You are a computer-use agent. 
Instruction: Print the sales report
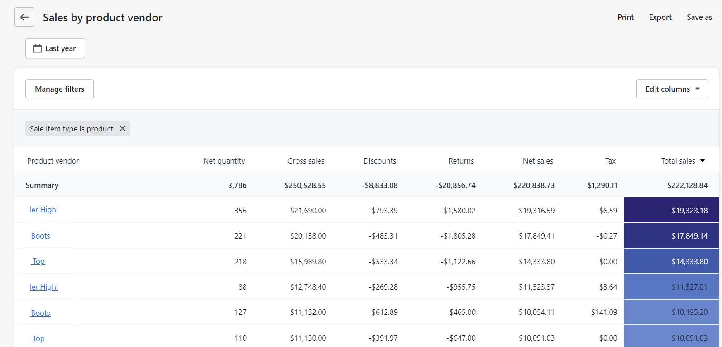[626, 17]
